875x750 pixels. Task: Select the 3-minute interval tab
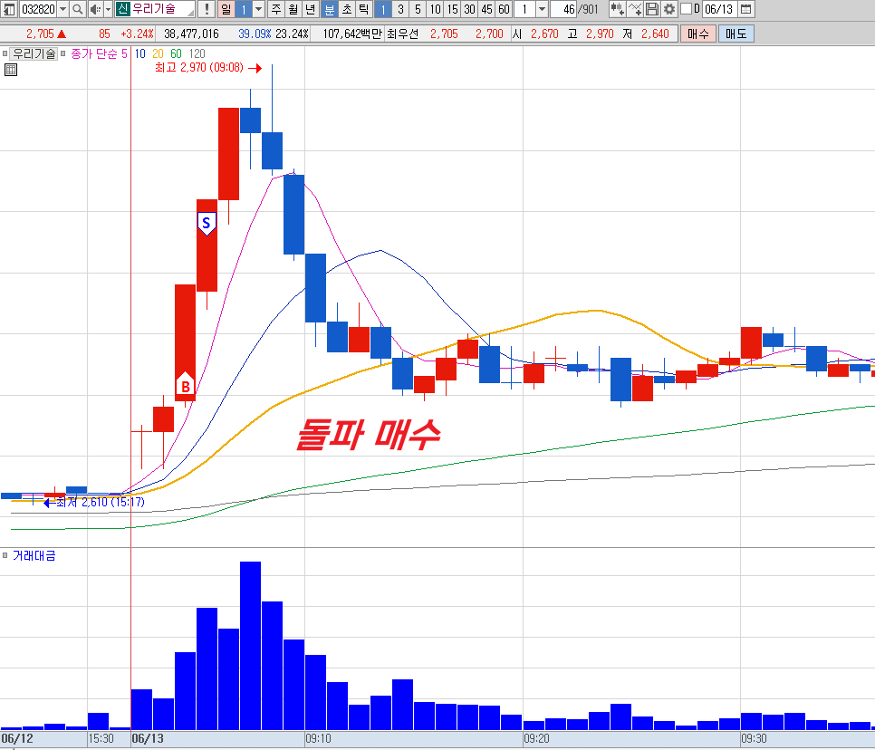tap(400, 9)
